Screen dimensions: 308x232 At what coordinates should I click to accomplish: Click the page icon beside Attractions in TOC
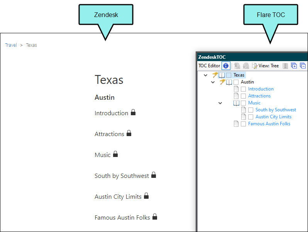click(x=236, y=96)
